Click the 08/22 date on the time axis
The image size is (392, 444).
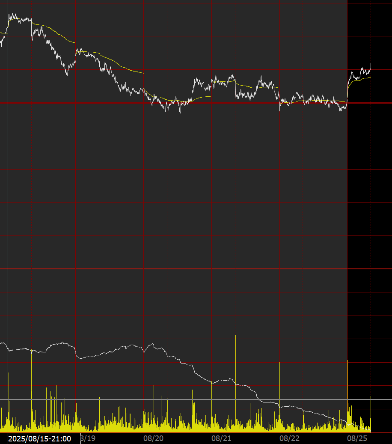[289, 438]
